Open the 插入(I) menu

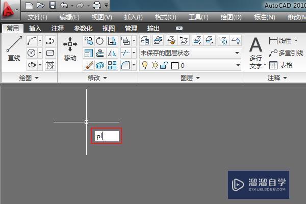(x=133, y=17)
